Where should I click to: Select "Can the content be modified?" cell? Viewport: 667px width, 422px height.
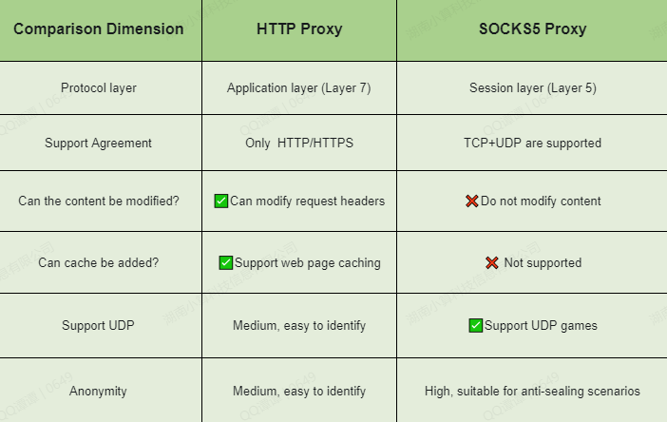(99, 201)
